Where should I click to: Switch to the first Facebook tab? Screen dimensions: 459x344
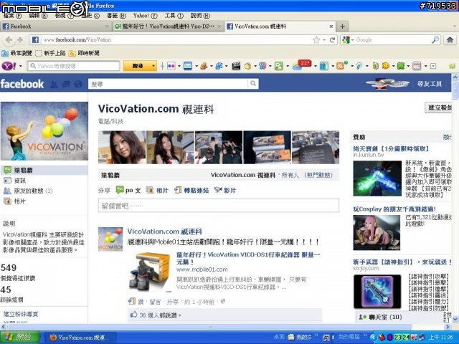coord(56,27)
